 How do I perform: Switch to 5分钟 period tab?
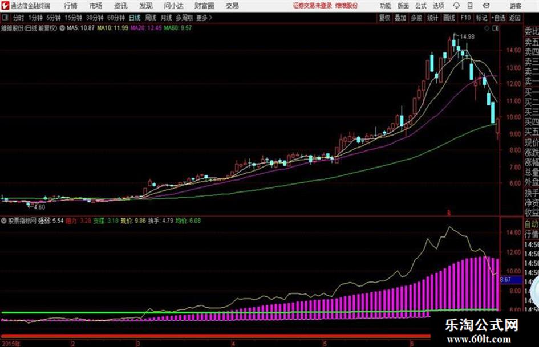point(54,18)
